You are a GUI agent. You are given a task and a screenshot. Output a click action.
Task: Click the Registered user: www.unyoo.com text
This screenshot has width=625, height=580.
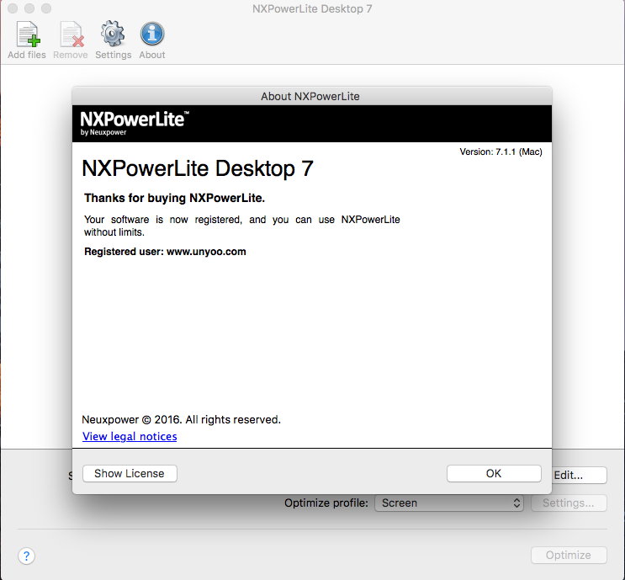(x=165, y=252)
